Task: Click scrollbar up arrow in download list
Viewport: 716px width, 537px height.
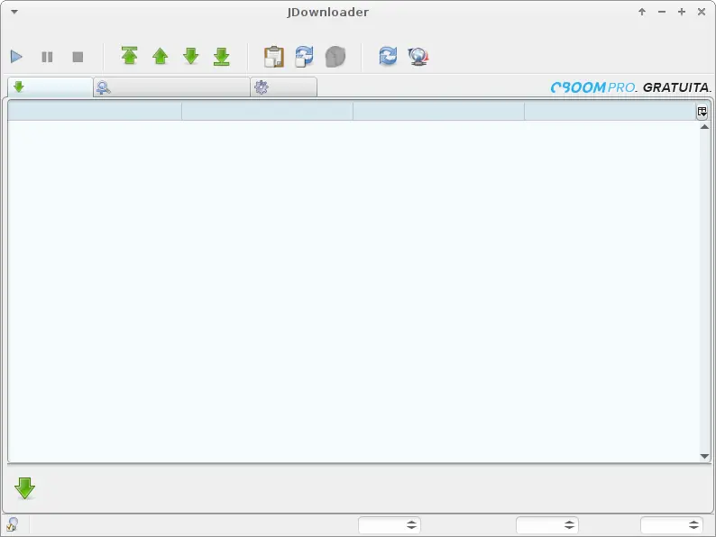Action: coord(704,127)
